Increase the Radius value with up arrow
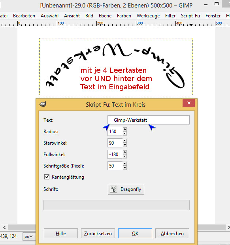This screenshot has width=230, height=245. point(125,129)
